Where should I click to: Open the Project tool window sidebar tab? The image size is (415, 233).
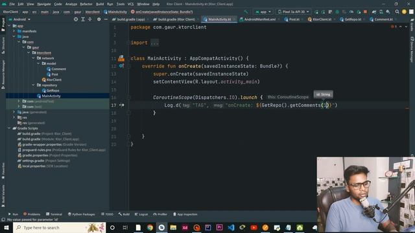click(3, 25)
